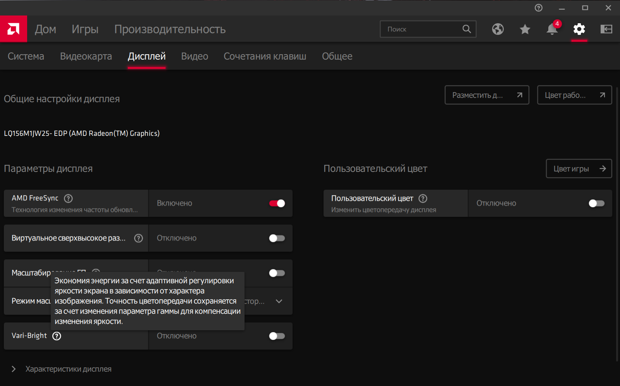Switch to Видеокарта subtab

point(86,56)
